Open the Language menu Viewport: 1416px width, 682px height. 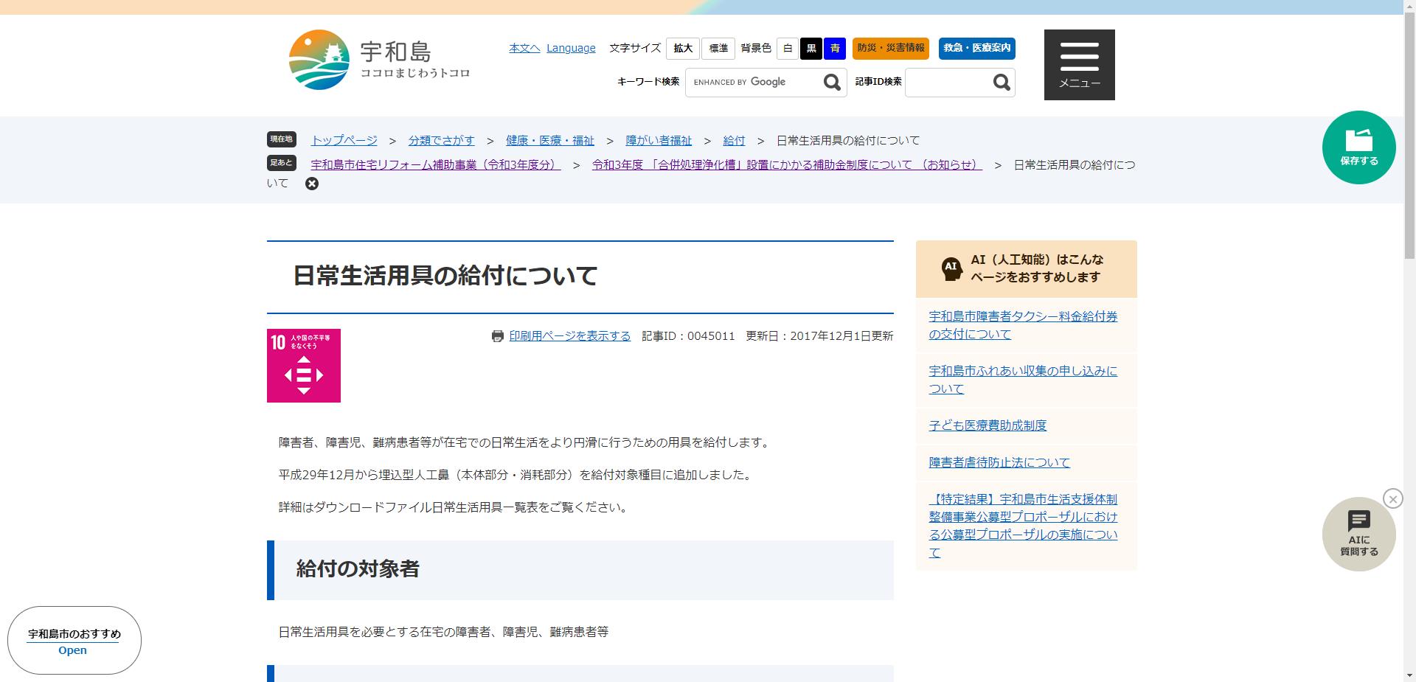click(571, 47)
